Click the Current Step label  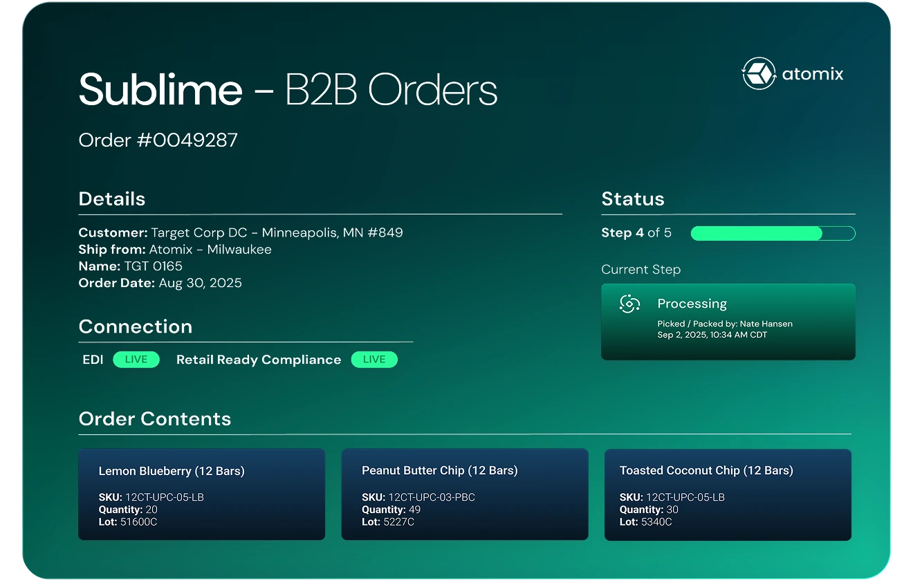pyautogui.click(x=641, y=270)
